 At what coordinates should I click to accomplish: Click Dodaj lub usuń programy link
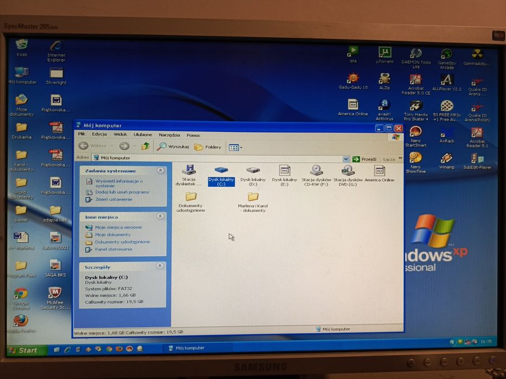[122, 192]
